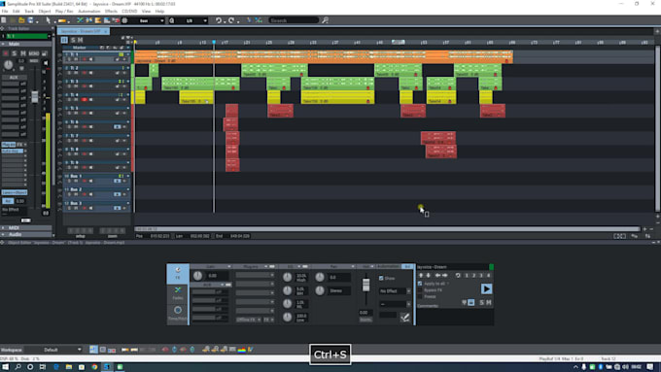Image resolution: width=661 pixels, height=372 pixels.
Task: Enable the Bypass FX checkbox
Action: 420,289
